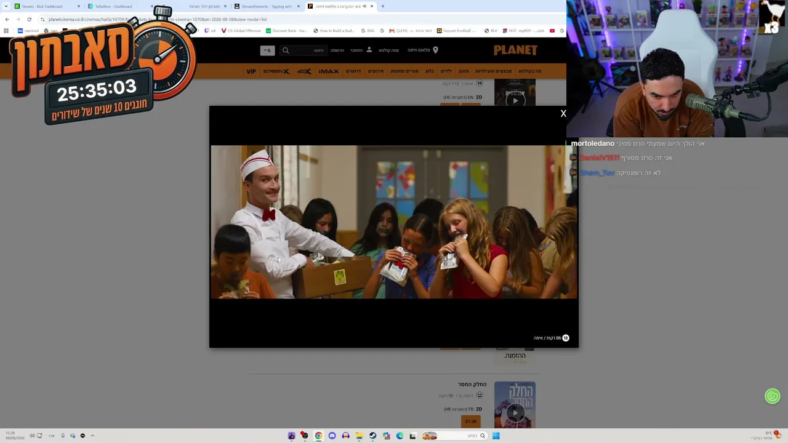788x443 pixels.
Task: Click the user account icon
Action: click(369, 50)
